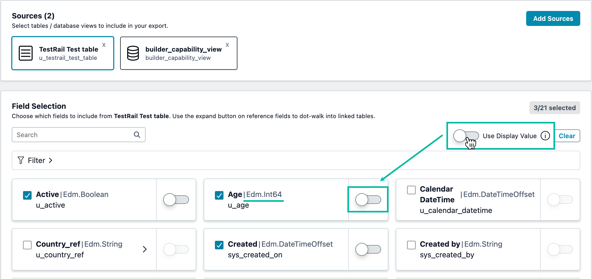
Task: Toggle display value for Created field
Action: 368,249
